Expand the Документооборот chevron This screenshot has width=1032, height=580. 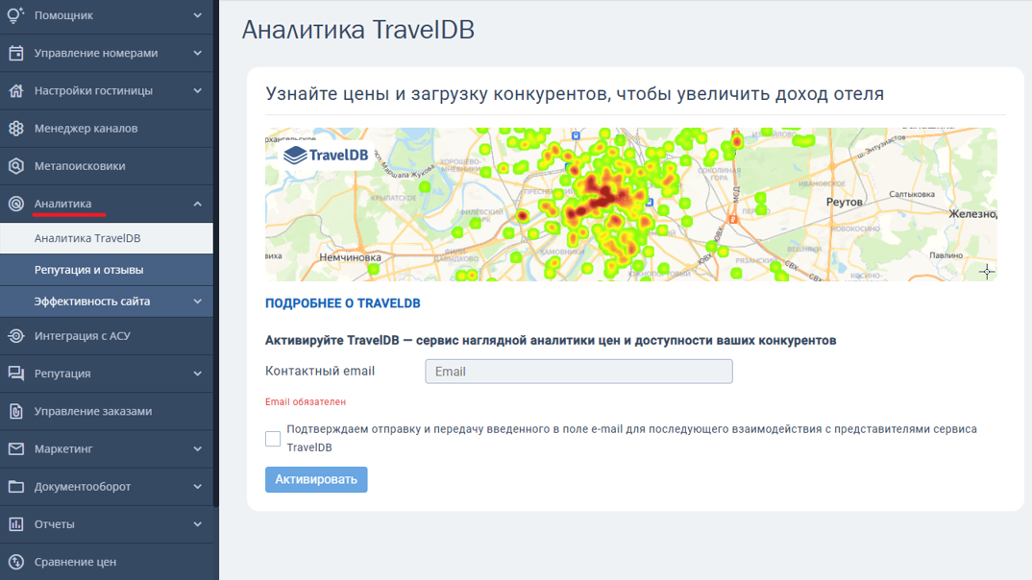[197, 487]
